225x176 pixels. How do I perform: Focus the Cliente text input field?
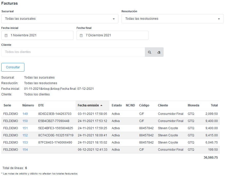tap(73, 52)
